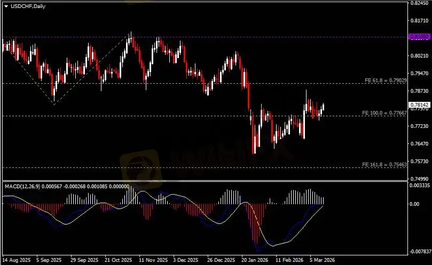The height and width of the screenshot is (265, 432).
Task: Select the current price tag 0.78142
Action: 419,105
